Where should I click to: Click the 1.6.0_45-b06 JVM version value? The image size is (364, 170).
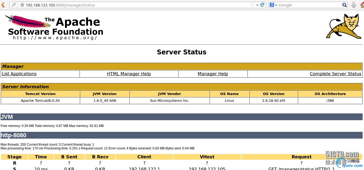coord(105,100)
